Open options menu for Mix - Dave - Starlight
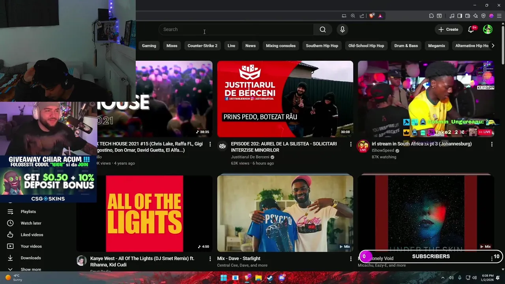The width and height of the screenshot is (505, 284). tap(351, 259)
